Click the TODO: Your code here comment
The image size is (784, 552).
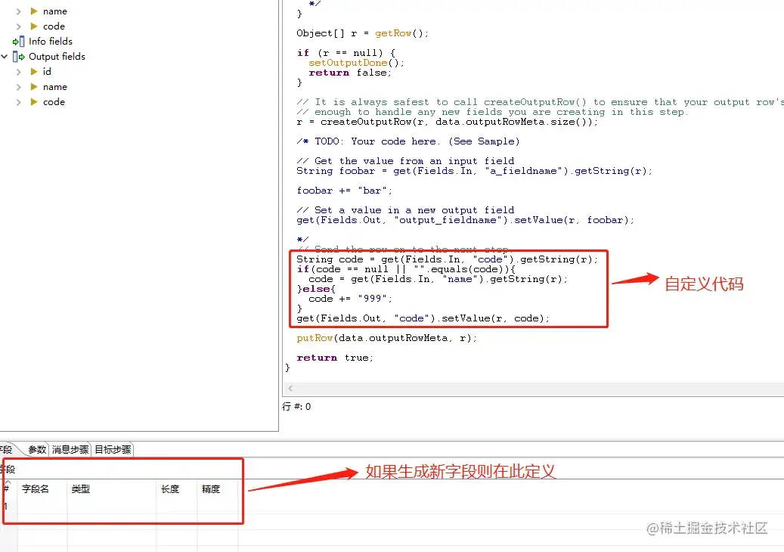(408, 141)
